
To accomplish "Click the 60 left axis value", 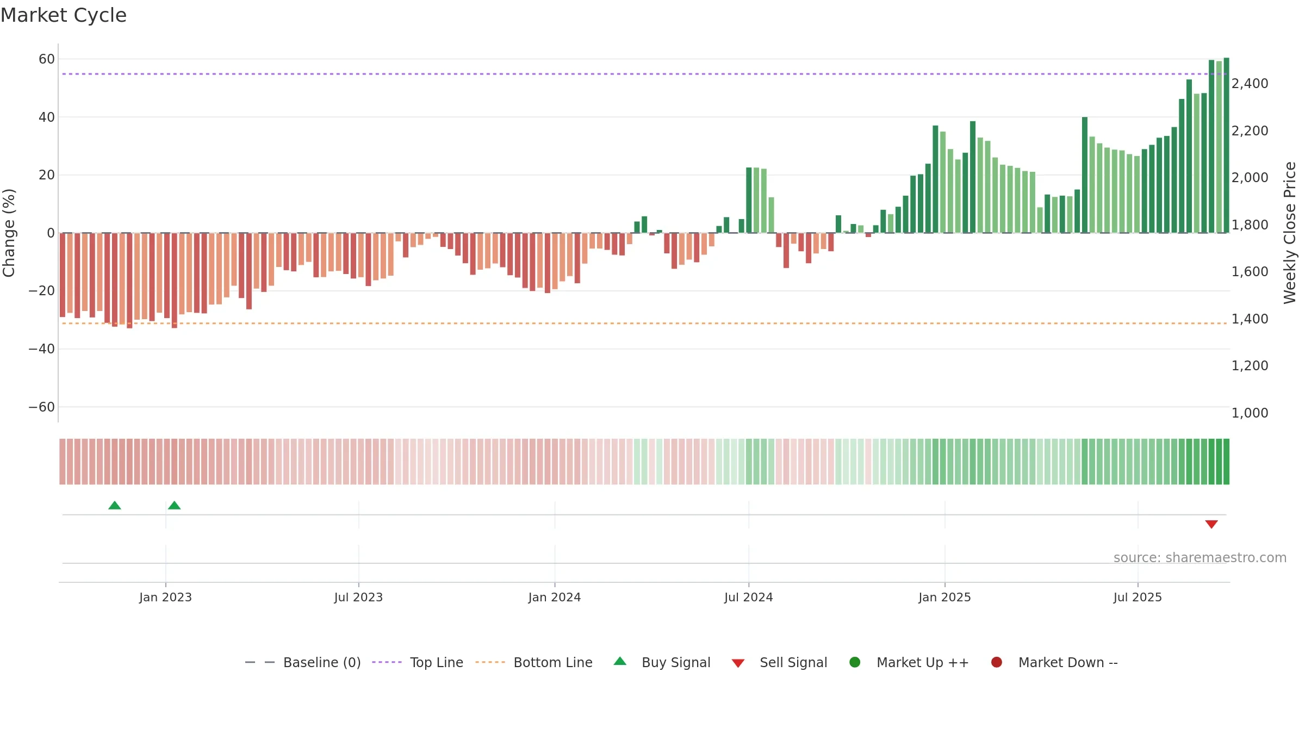I will tap(47, 59).
